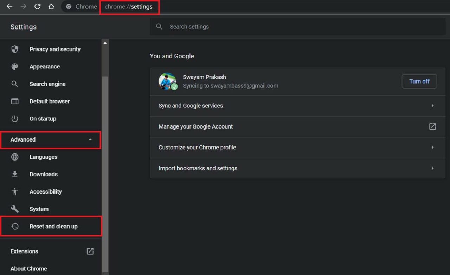Click the Default browser icon
Image resolution: width=450 pixels, height=275 pixels.
[15, 101]
